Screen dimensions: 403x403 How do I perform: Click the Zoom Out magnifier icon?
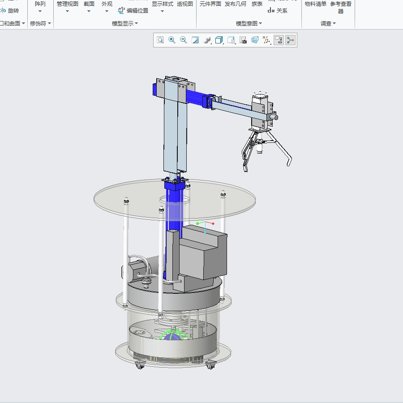click(x=184, y=40)
